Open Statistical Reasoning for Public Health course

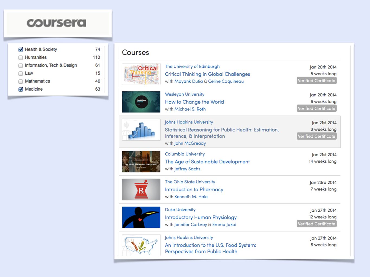coord(222,133)
